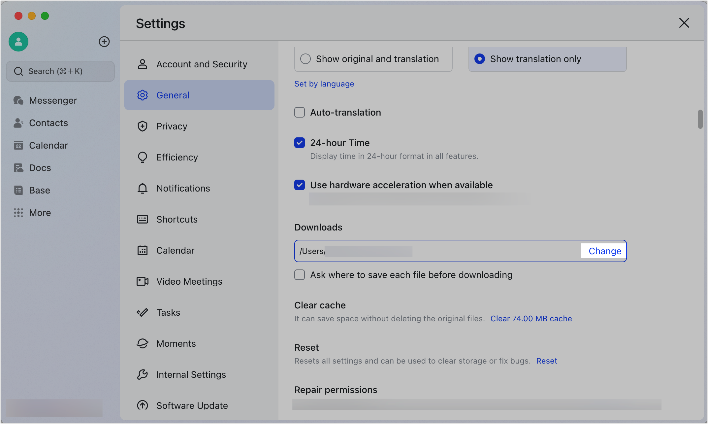708x424 pixels.
Task: Enable the Auto-translation checkbox
Action: click(x=300, y=112)
